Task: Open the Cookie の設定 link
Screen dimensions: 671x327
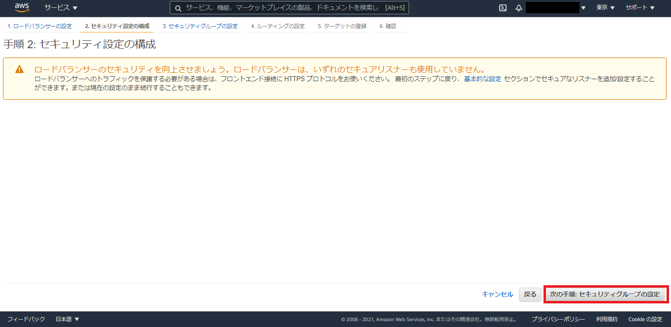Action: tap(645, 319)
